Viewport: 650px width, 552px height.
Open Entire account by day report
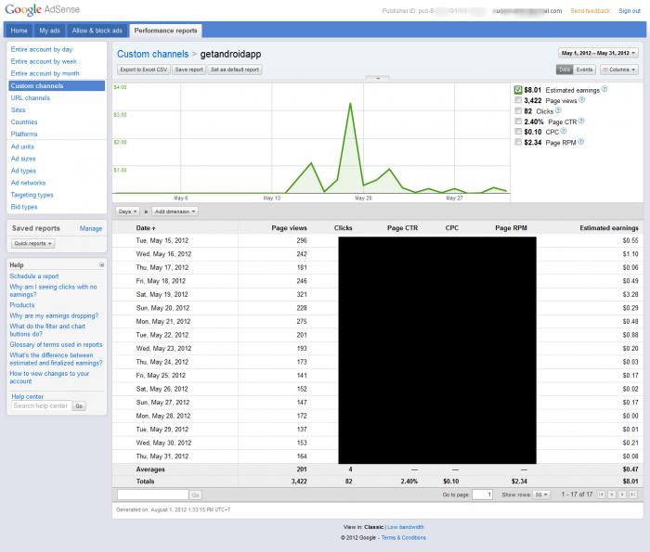(42, 49)
